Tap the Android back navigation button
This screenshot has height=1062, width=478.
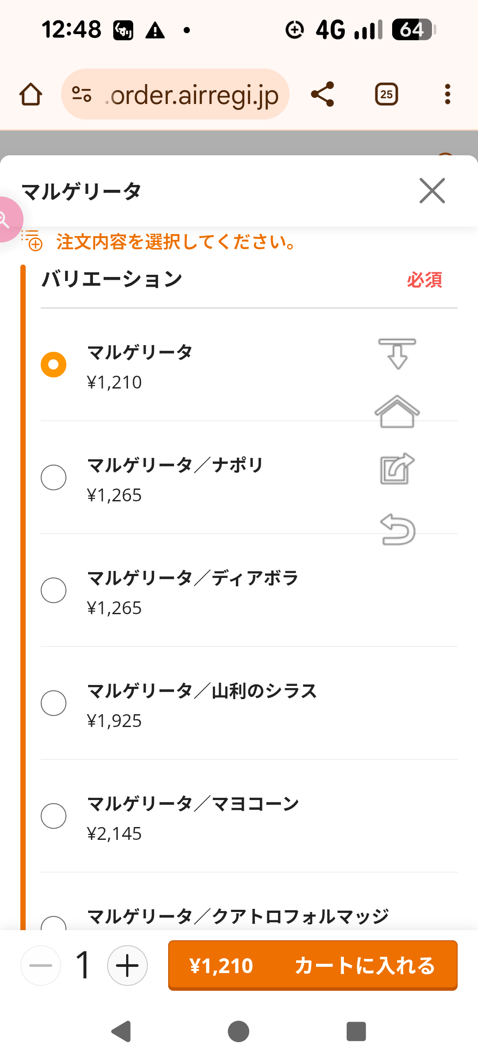121,1031
